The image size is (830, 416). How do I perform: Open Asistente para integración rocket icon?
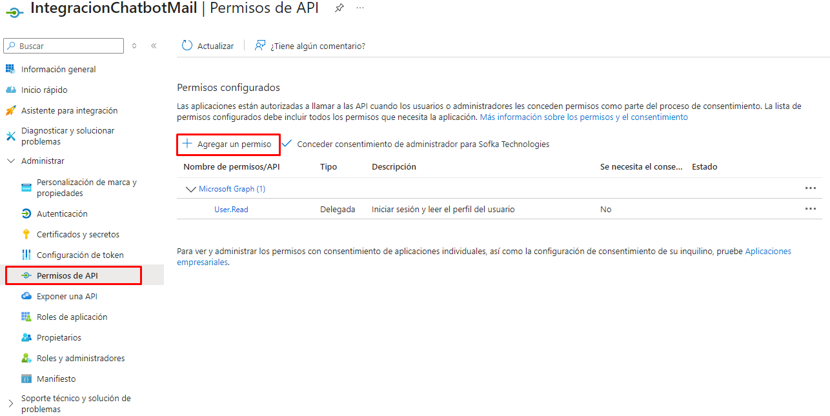point(10,110)
